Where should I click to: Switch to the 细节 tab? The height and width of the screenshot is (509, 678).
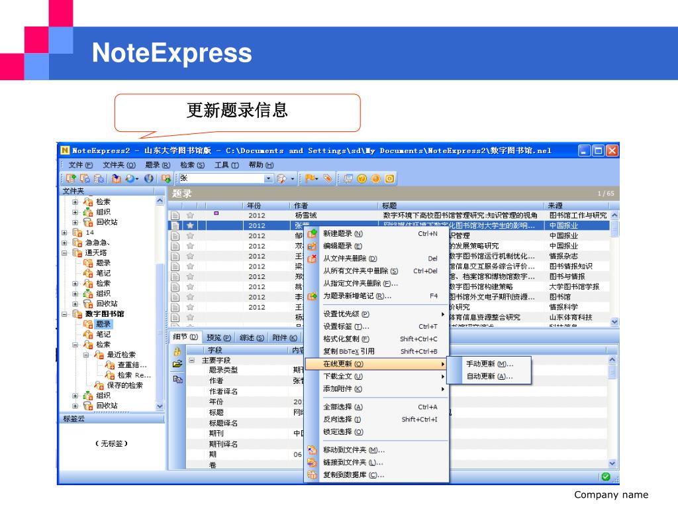[185, 337]
